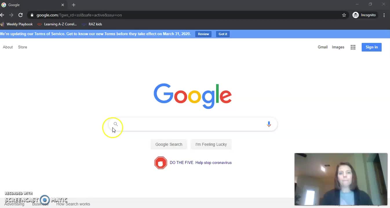Open the Incognito profile indicator
390x208 pixels.
click(x=364, y=15)
